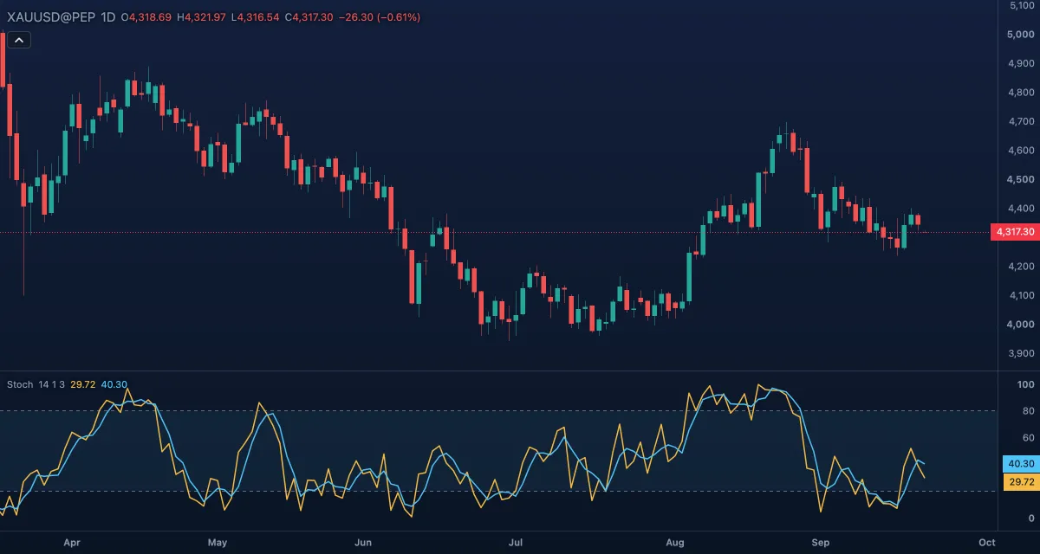This screenshot has width=1040, height=554.
Task: Click the orange Stoch value 29.72 in the legend
Action: [x=83, y=384]
